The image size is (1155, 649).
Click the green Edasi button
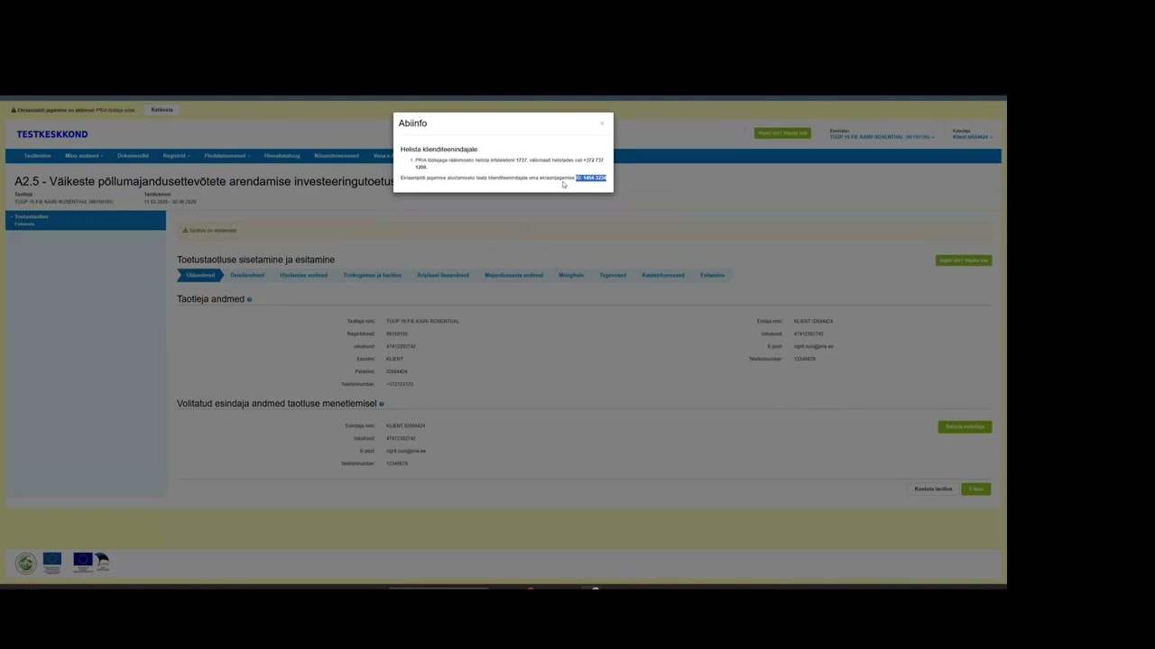click(x=975, y=489)
